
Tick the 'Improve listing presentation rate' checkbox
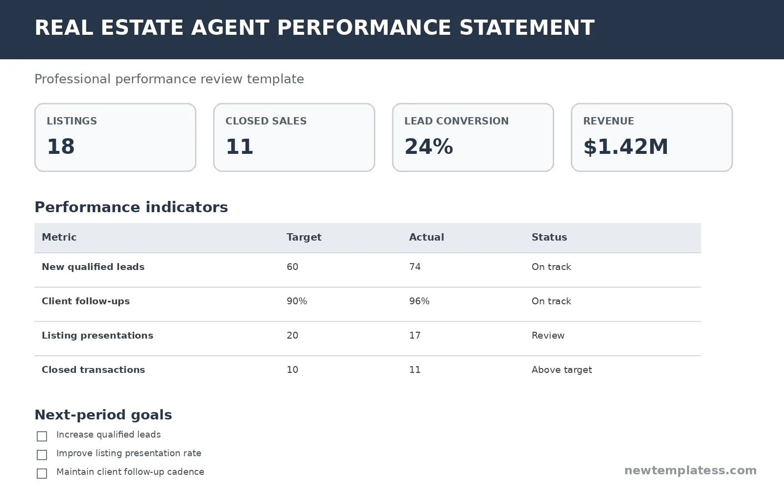[42, 455]
